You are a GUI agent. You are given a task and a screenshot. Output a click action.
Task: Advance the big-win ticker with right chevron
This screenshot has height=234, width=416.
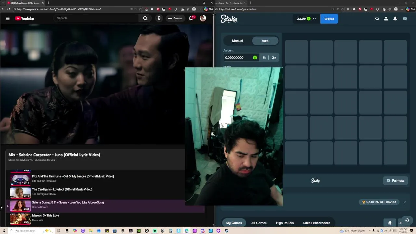(405, 202)
